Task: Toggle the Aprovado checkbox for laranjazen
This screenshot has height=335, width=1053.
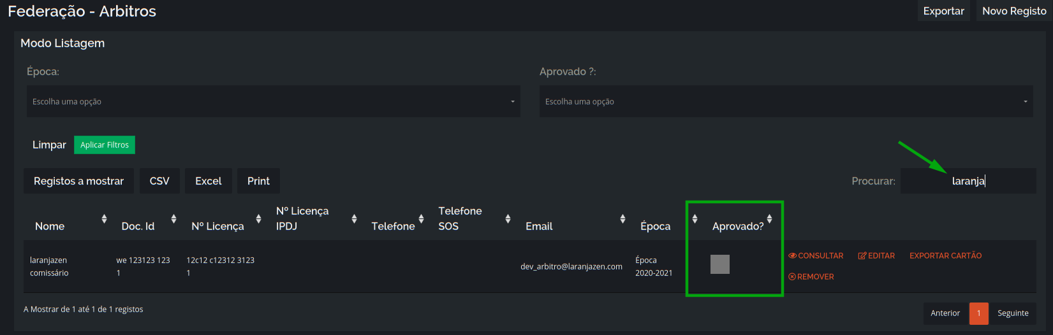Action: point(720,264)
